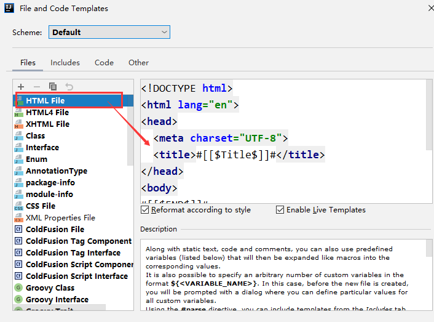Click the copy template icon

pyautogui.click(x=53, y=87)
